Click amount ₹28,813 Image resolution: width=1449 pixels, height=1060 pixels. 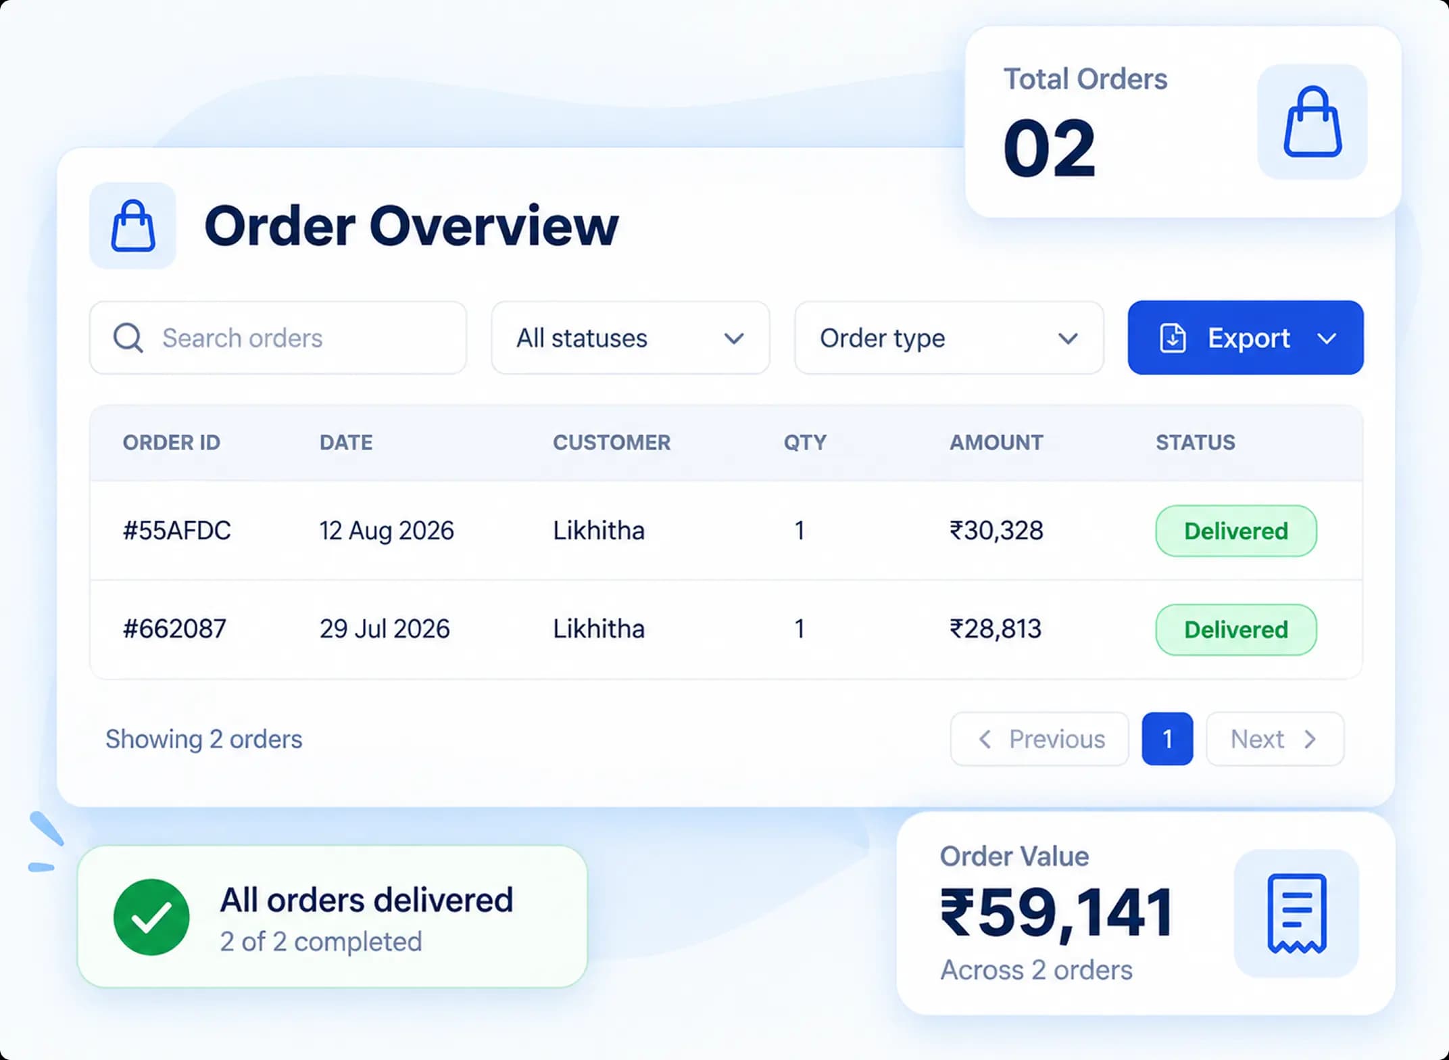pyautogui.click(x=996, y=629)
